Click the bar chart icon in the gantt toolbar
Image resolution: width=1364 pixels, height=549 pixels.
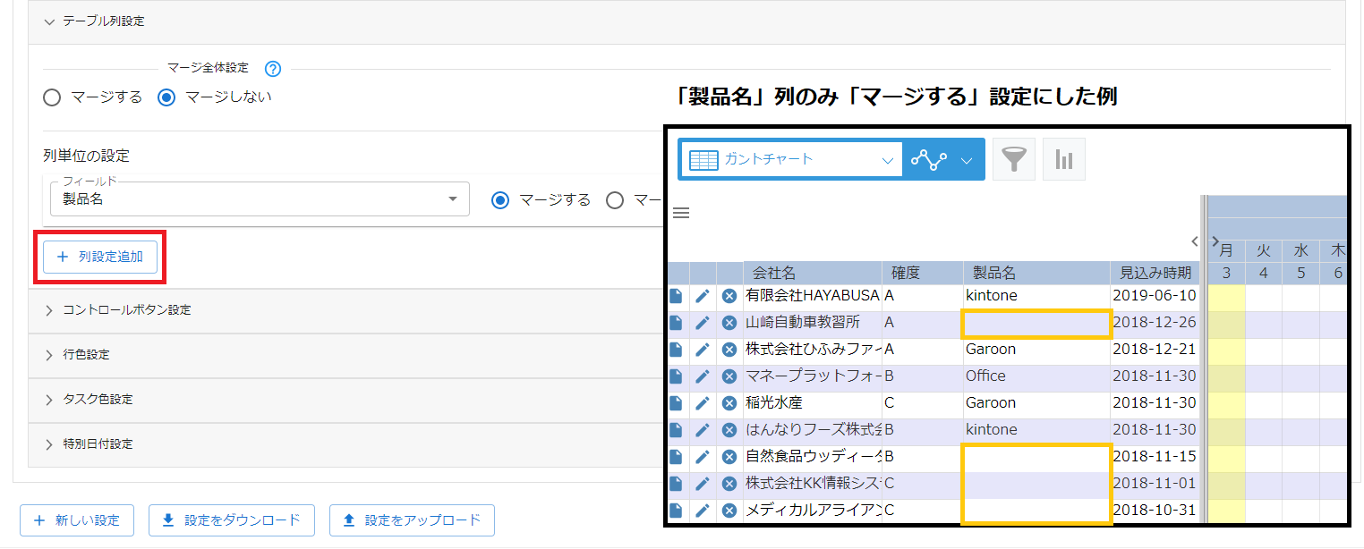pyautogui.click(x=1063, y=158)
